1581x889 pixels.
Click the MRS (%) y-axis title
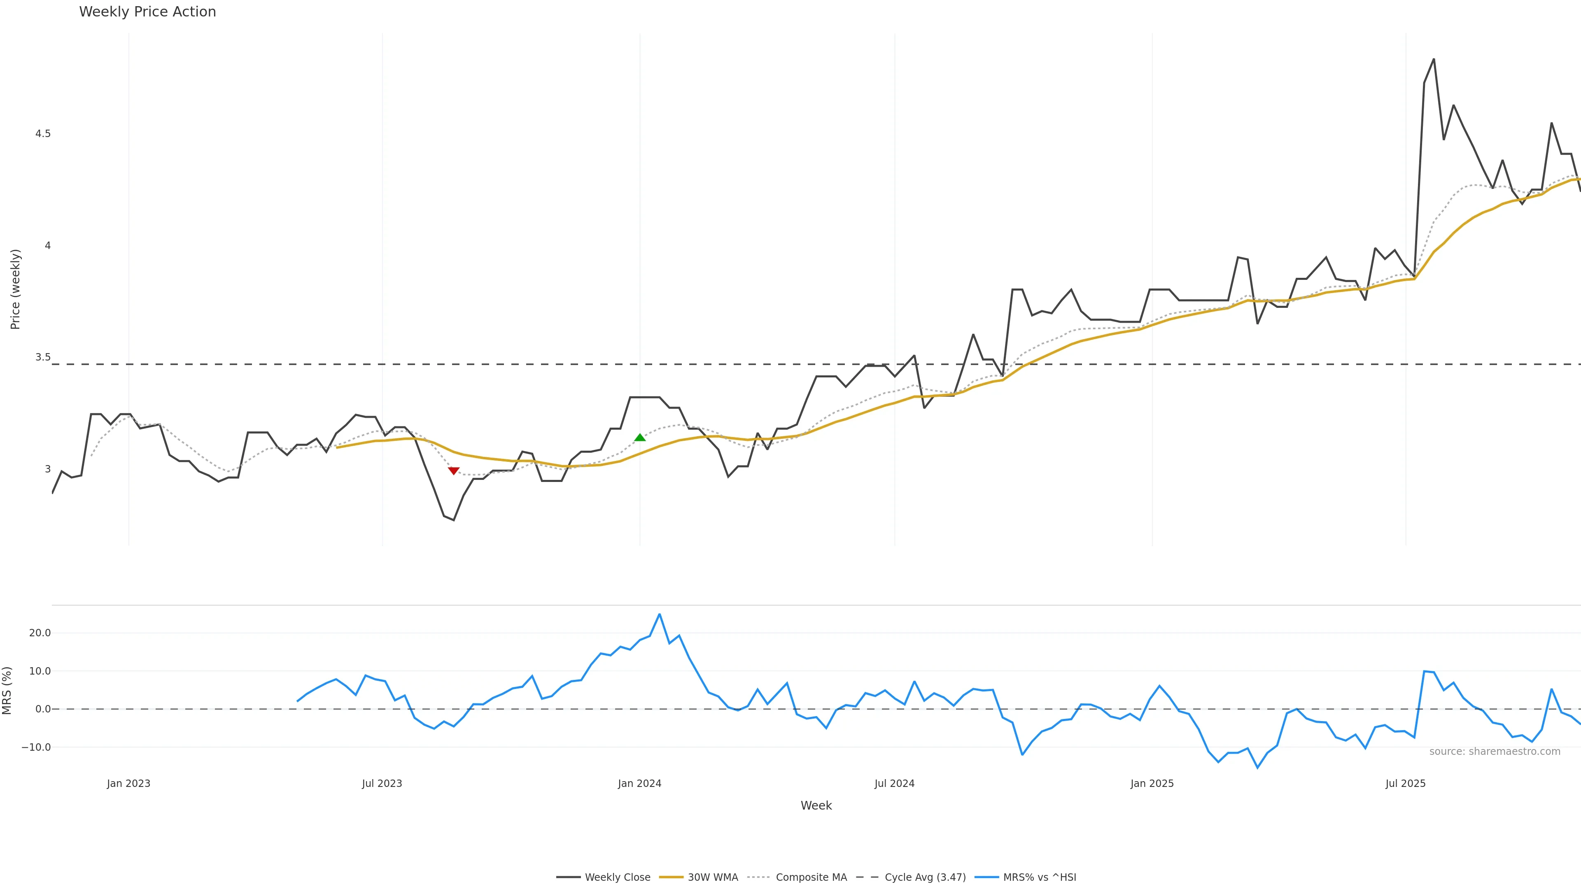tap(7, 690)
